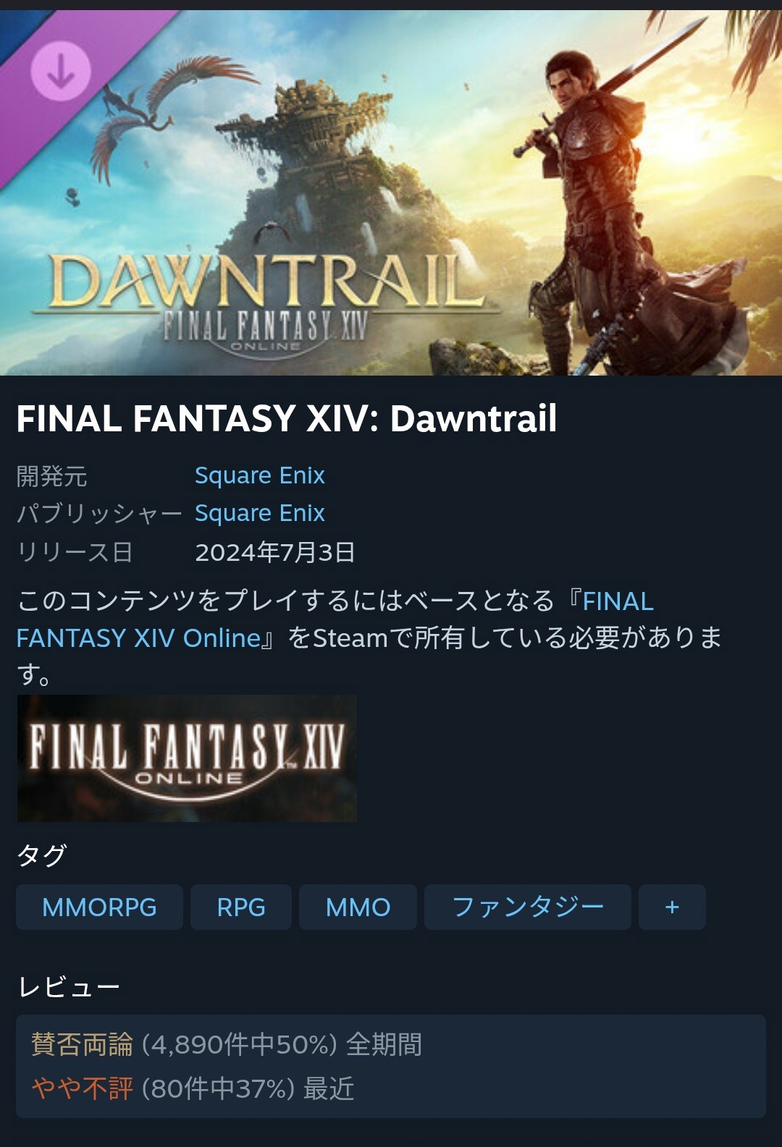Open the 賛否両論 all-time review summary
This screenshot has width=782, height=1147.
pos(226,1044)
